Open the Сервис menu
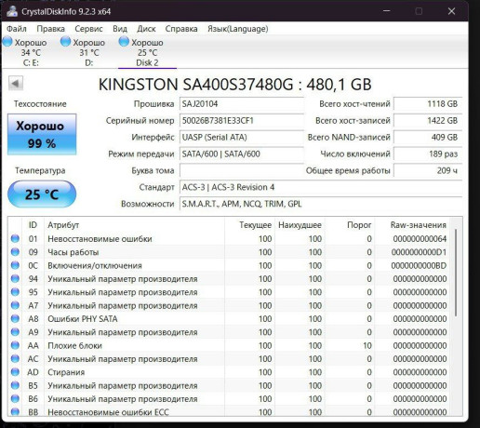Screen dimensions: 480x428 pos(88,29)
